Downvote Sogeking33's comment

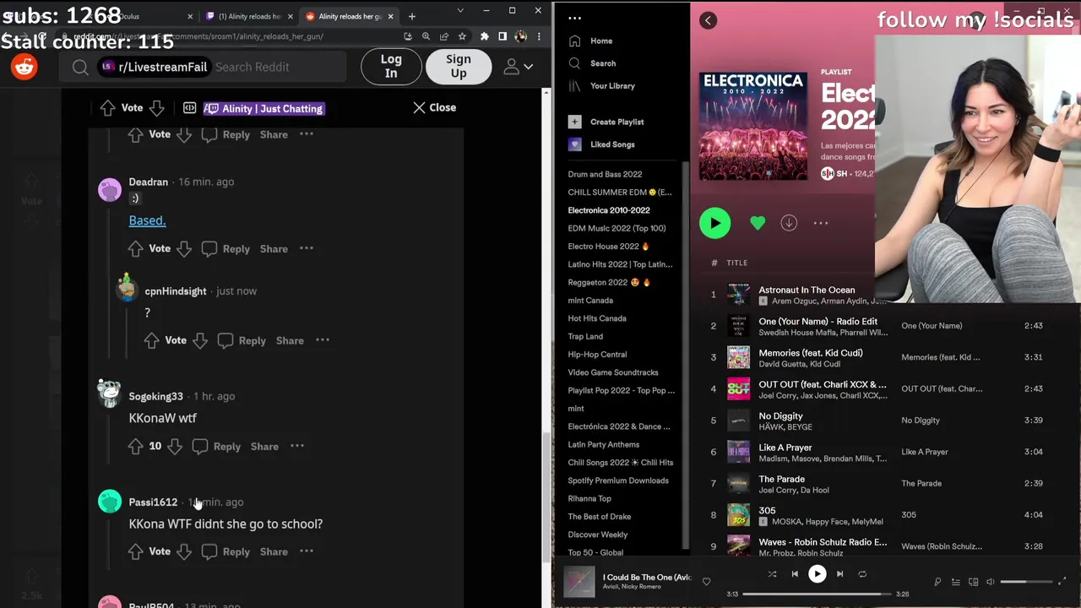tap(175, 447)
